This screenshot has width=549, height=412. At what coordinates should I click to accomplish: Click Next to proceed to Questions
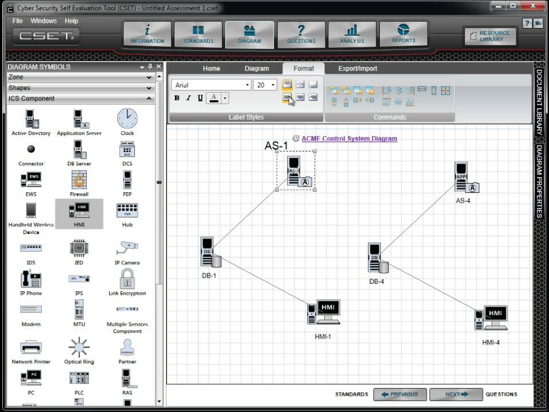456,394
